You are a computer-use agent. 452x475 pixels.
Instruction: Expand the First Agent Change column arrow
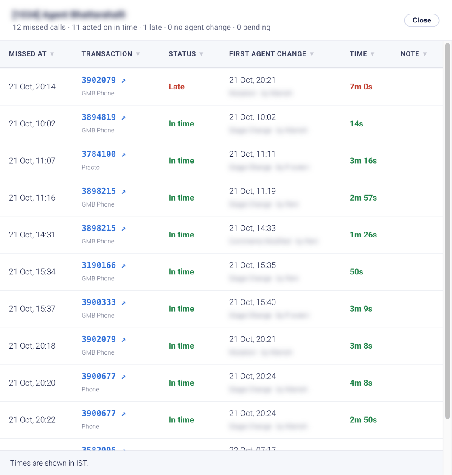pos(312,54)
